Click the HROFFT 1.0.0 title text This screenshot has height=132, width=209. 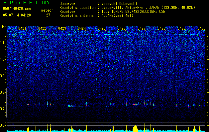point(26,3)
